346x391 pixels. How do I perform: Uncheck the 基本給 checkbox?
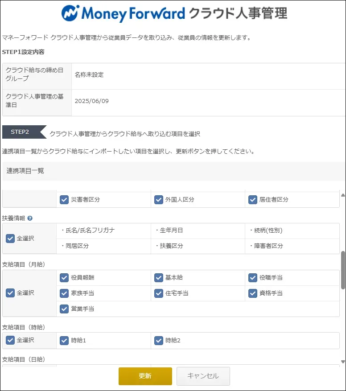(x=159, y=278)
